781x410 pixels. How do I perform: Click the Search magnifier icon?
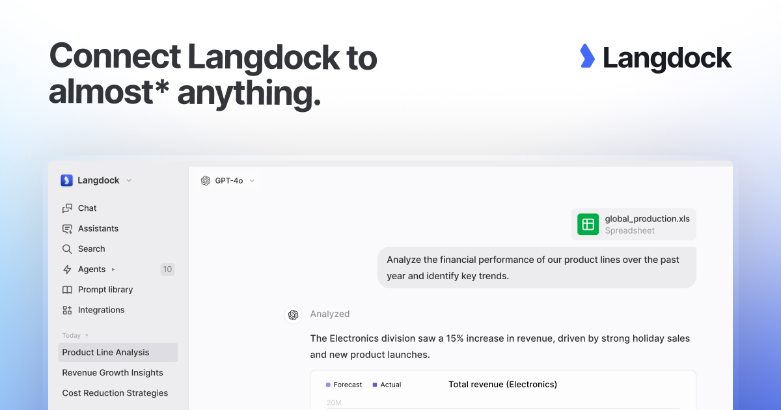click(x=67, y=249)
